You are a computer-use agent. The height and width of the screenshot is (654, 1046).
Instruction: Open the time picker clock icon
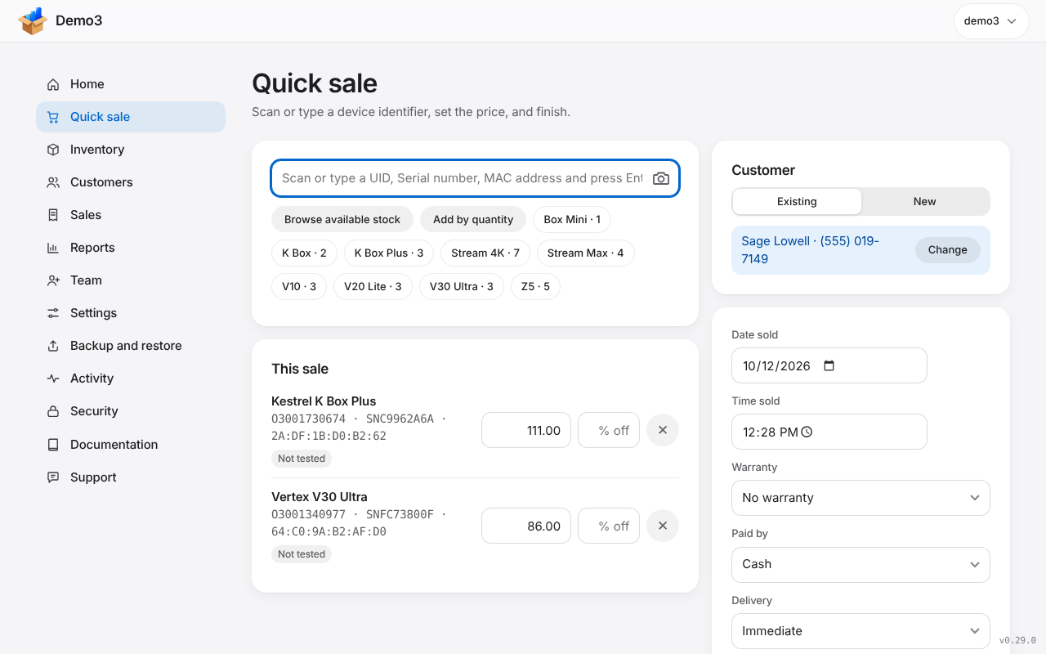[x=807, y=432]
